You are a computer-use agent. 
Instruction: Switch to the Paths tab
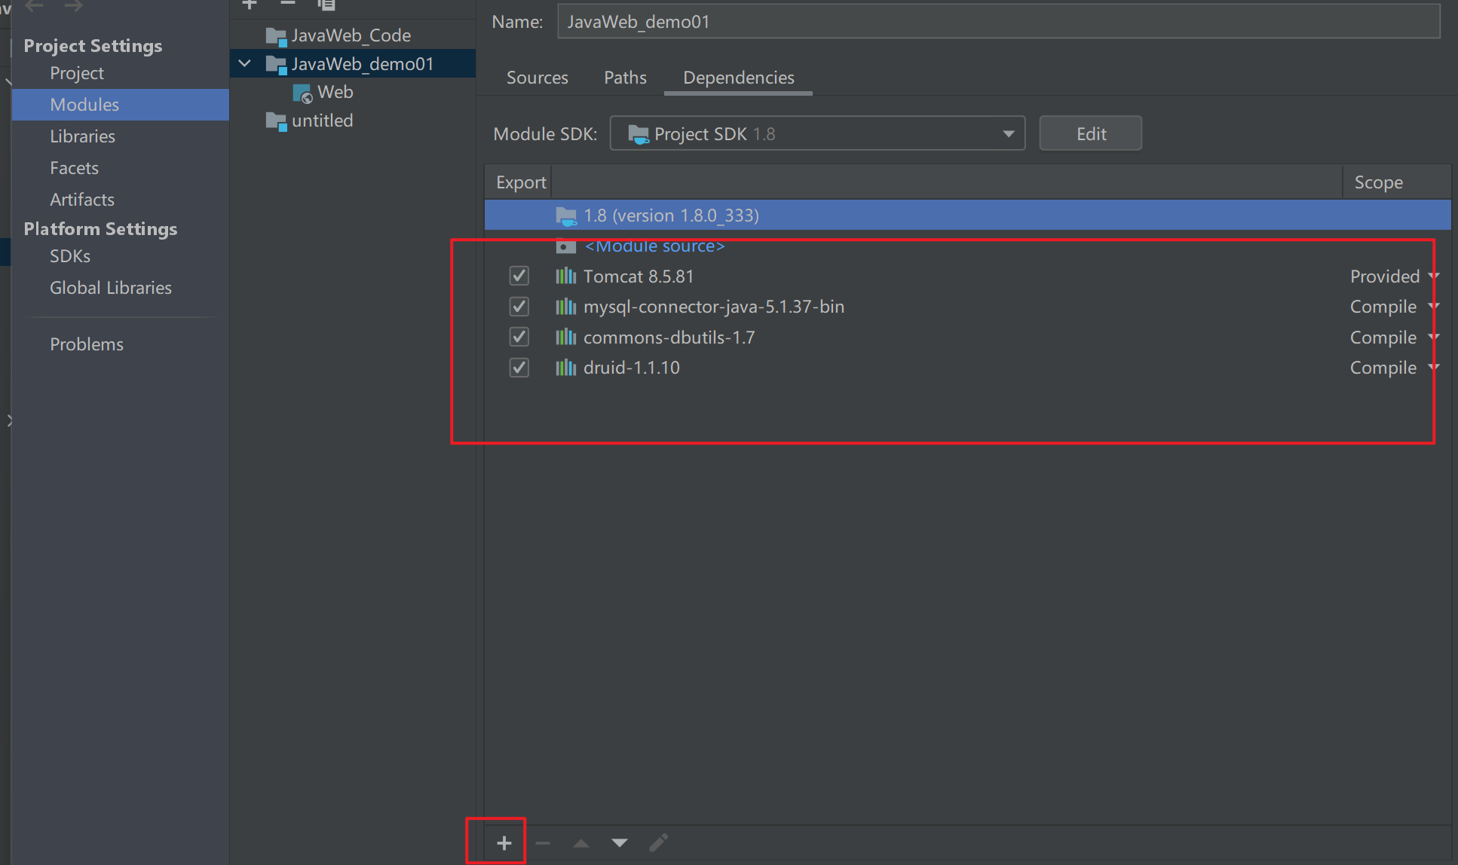pos(625,78)
